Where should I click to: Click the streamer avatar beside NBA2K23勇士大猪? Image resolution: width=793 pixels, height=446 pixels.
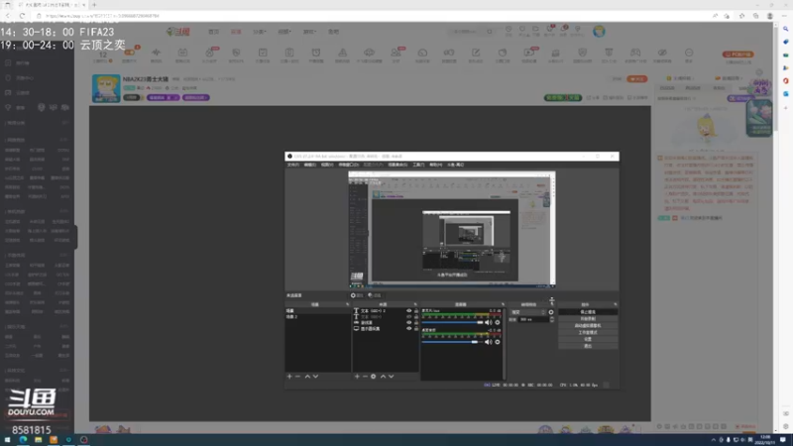pyautogui.click(x=106, y=88)
